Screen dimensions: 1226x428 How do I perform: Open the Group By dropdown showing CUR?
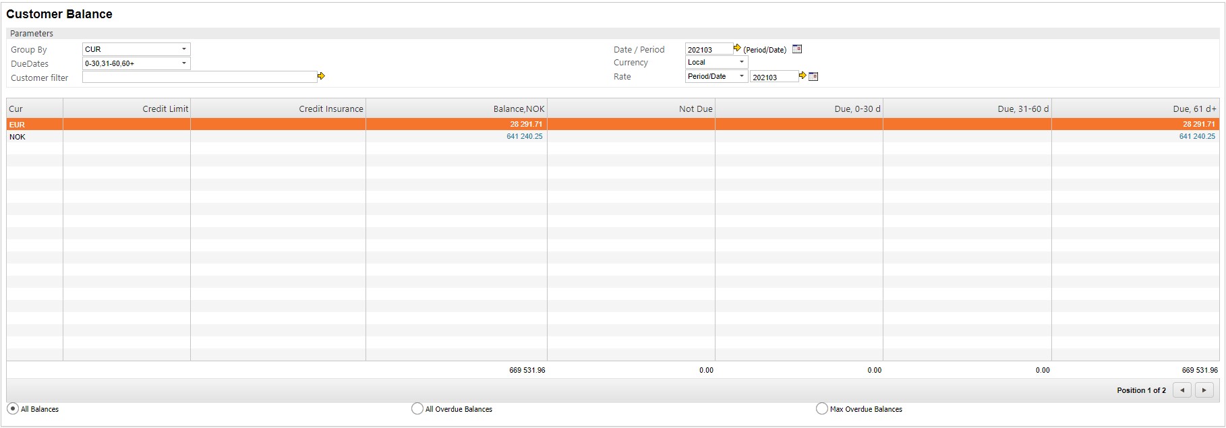pos(136,49)
